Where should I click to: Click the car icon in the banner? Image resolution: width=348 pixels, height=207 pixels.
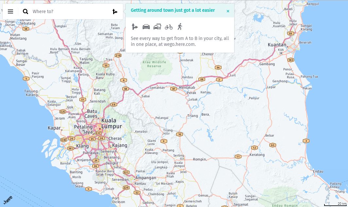click(146, 27)
